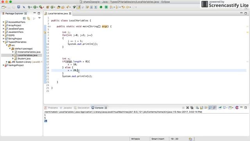Toggle Show Console on Standard Out

pos(210,108)
